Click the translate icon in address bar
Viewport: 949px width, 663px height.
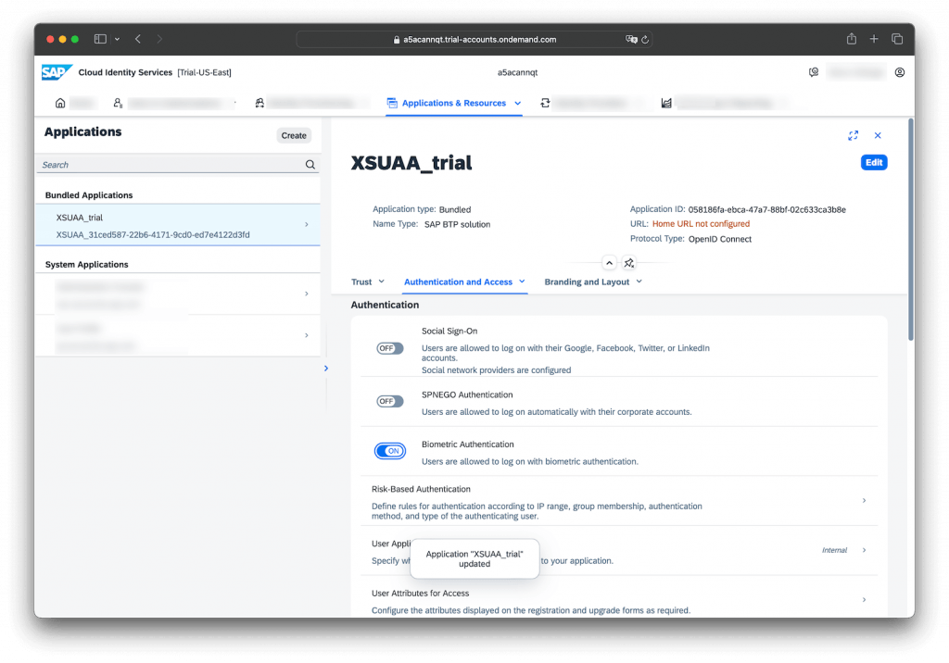click(631, 39)
